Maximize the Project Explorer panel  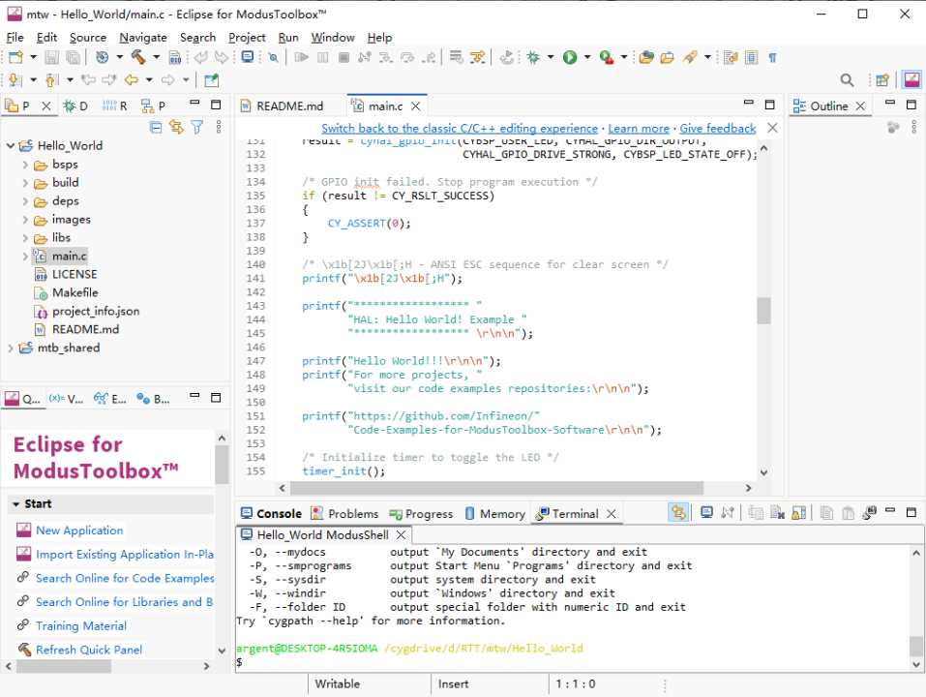click(x=216, y=105)
